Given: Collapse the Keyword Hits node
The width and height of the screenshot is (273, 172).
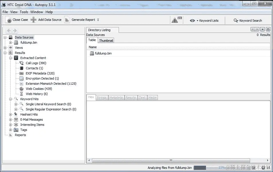Looking at the screenshot, I should pos(10,99).
